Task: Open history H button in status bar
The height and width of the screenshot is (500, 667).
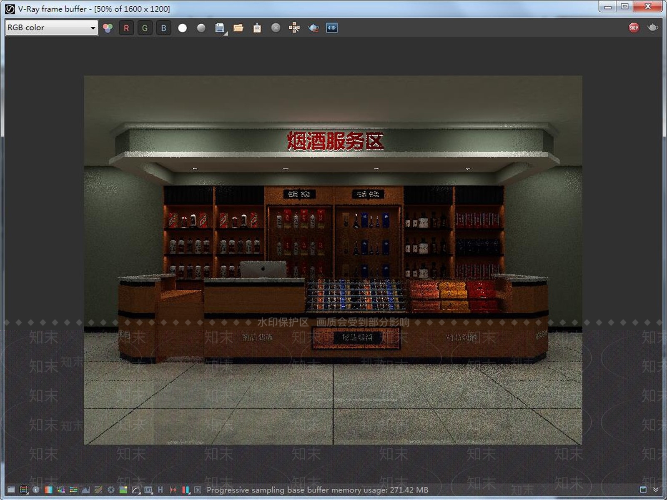Action: pos(160,490)
